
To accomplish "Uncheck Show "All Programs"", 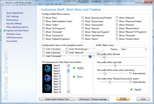I will coord(43,28).
